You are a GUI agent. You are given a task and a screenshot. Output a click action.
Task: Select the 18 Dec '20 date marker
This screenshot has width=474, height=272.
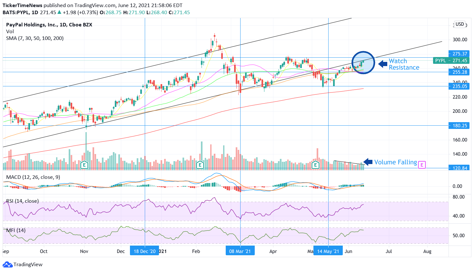(144, 251)
